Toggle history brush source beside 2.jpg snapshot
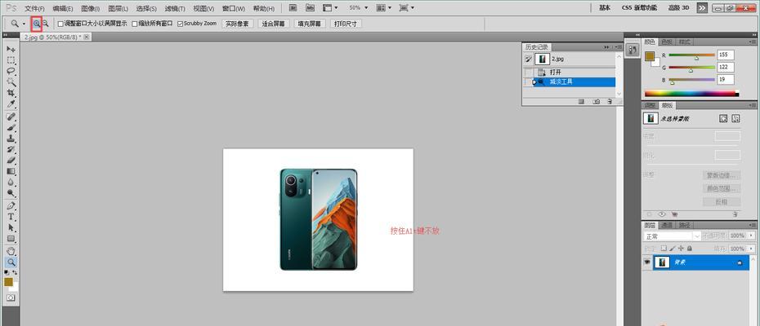The width and height of the screenshot is (760, 326). tap(528, 59)
